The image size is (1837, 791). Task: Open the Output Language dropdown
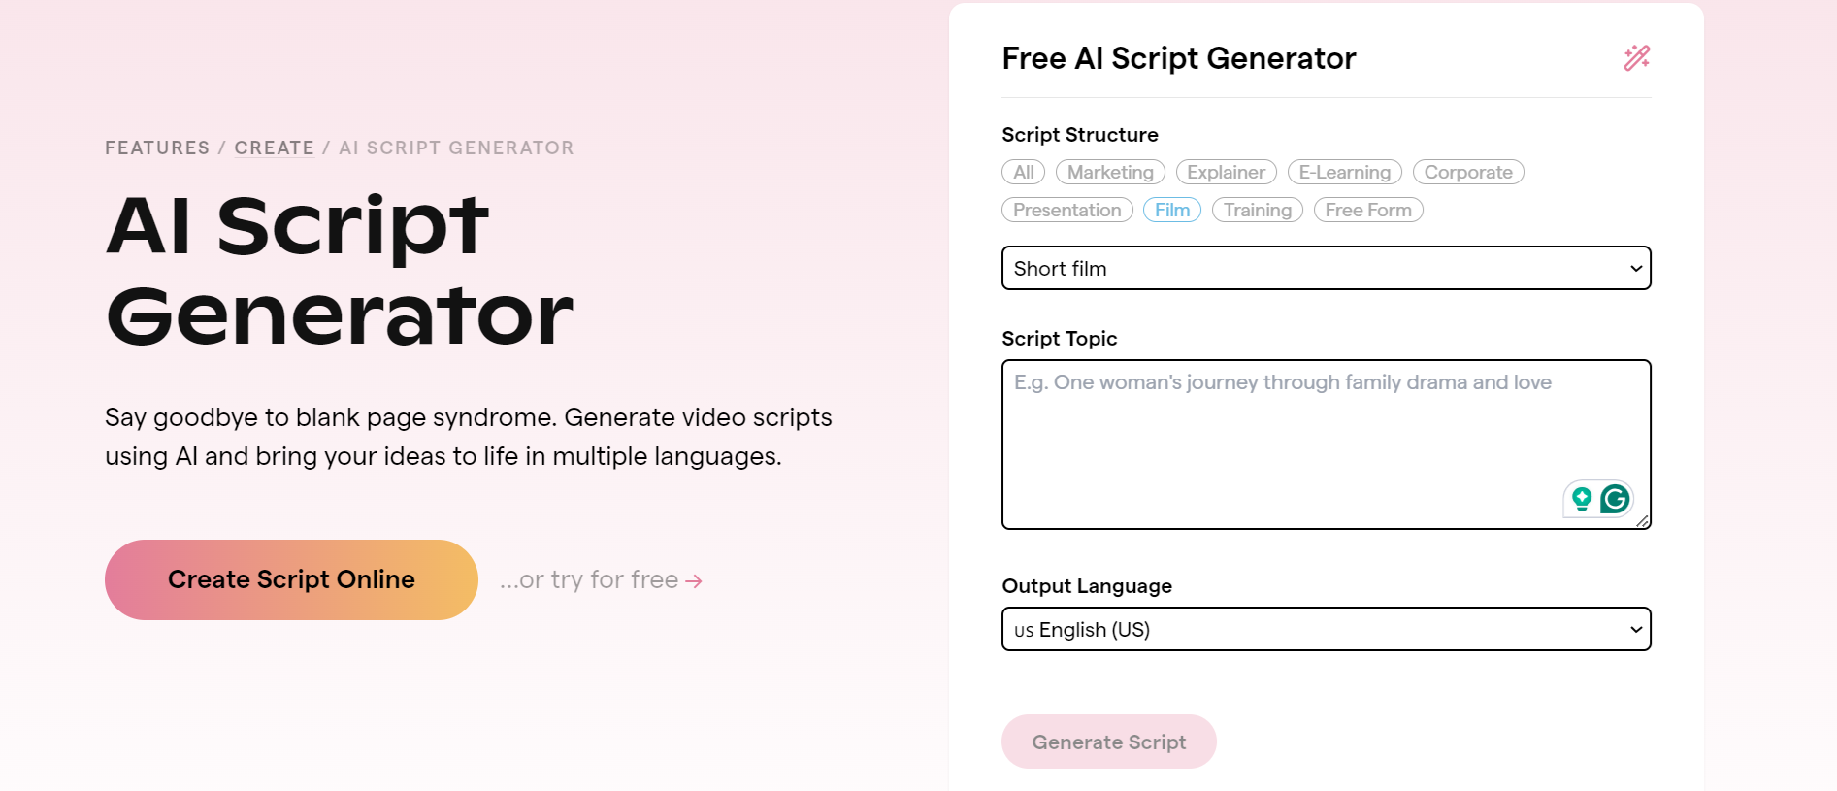(1326, 629)
